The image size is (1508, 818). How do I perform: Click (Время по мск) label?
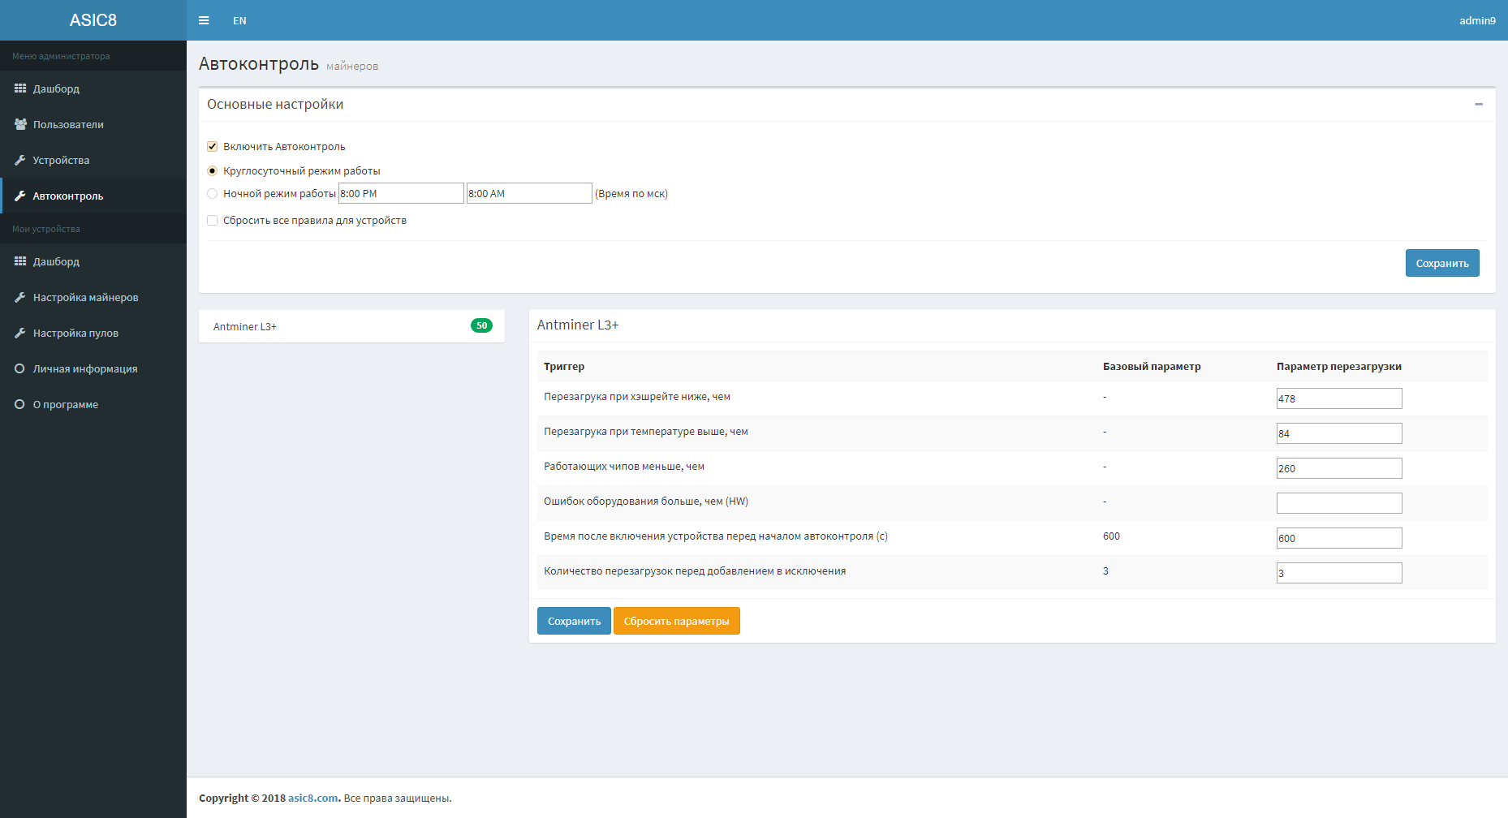(631, 194)
